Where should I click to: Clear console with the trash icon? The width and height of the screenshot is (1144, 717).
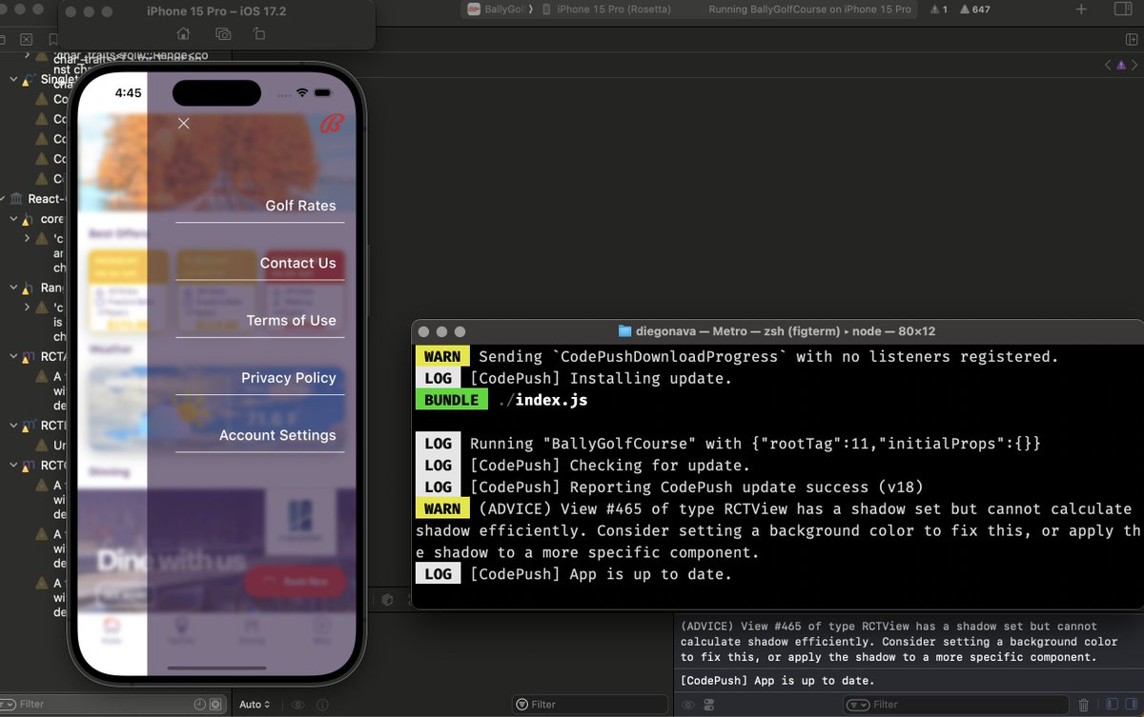pyautogui.click(x=1083, y=705)
